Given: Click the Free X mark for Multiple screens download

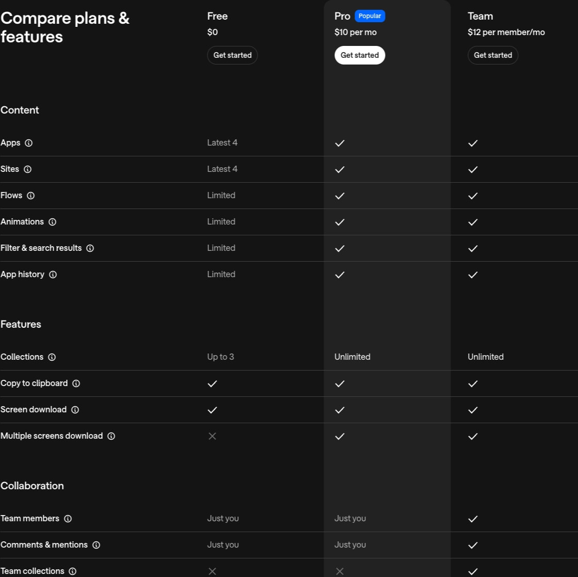Looking at the screenshot, I should click(x=212, y=436).
